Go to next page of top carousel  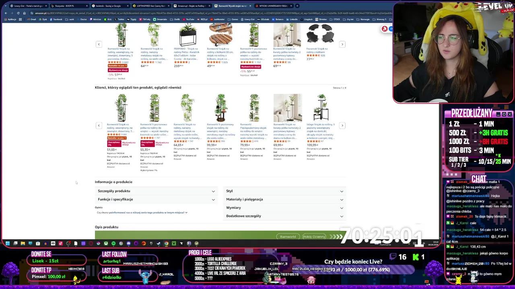pyautogui.click(x=342, y=44)
